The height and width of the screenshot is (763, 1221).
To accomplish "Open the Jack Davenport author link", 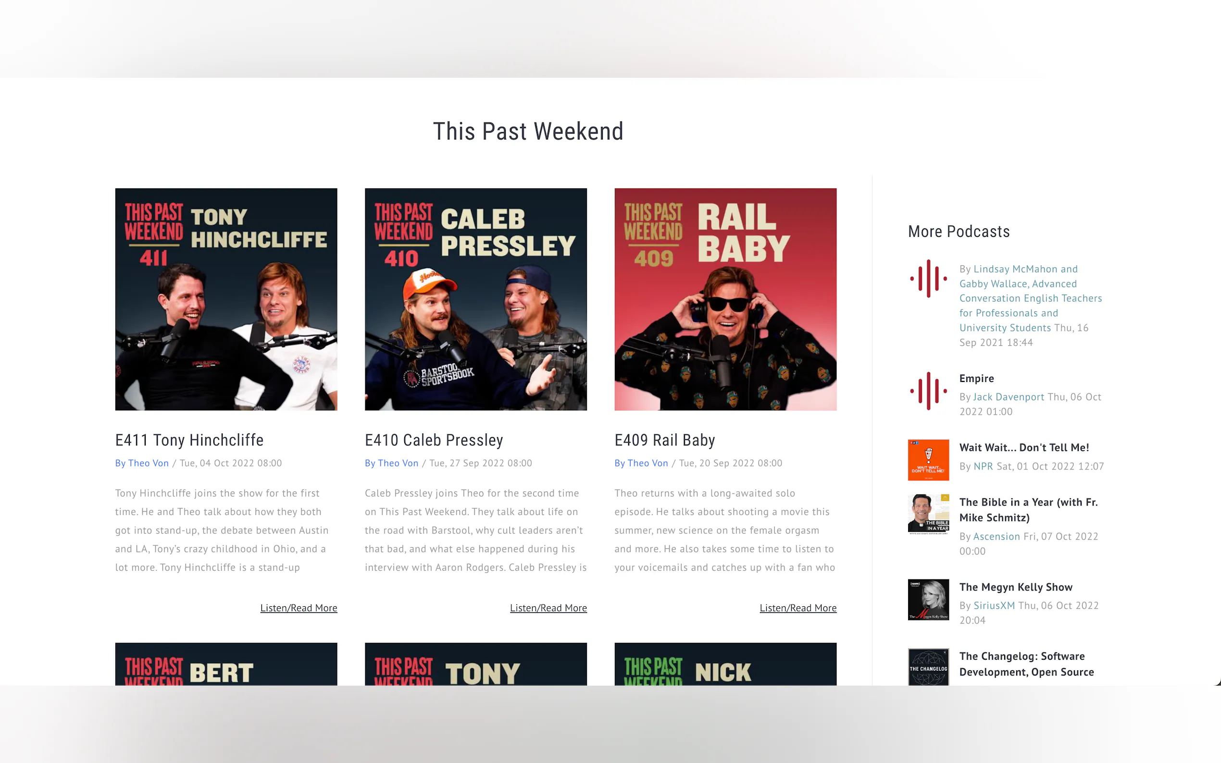I will 1009,397.
